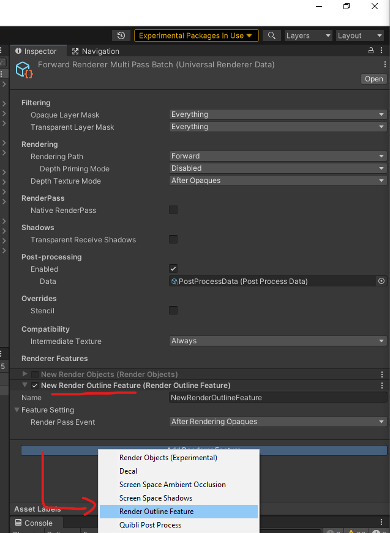Click the Forward Renderer Multi Pass Batch title

pyautogui.click(x=156, y=65)
